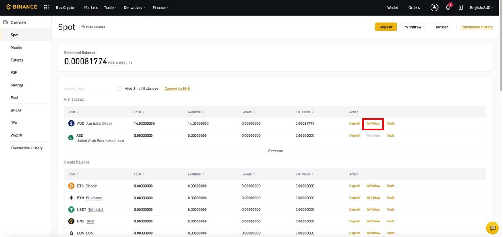Image resolution: width=503 pixels, height=237 pixels.
Task: Click the EOS coin icon
Action: point(71,233)
